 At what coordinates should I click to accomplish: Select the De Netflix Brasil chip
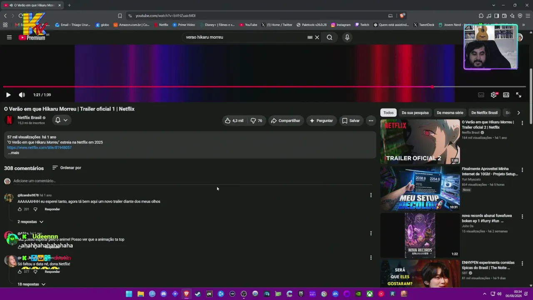(484, 113)
